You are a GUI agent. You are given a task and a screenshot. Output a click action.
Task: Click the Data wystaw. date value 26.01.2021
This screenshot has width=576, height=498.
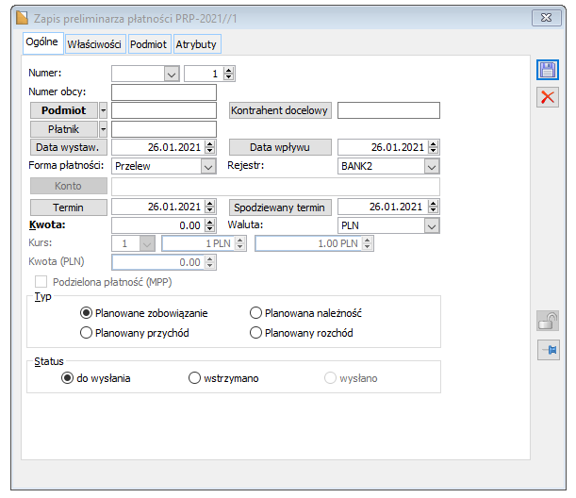174,147
